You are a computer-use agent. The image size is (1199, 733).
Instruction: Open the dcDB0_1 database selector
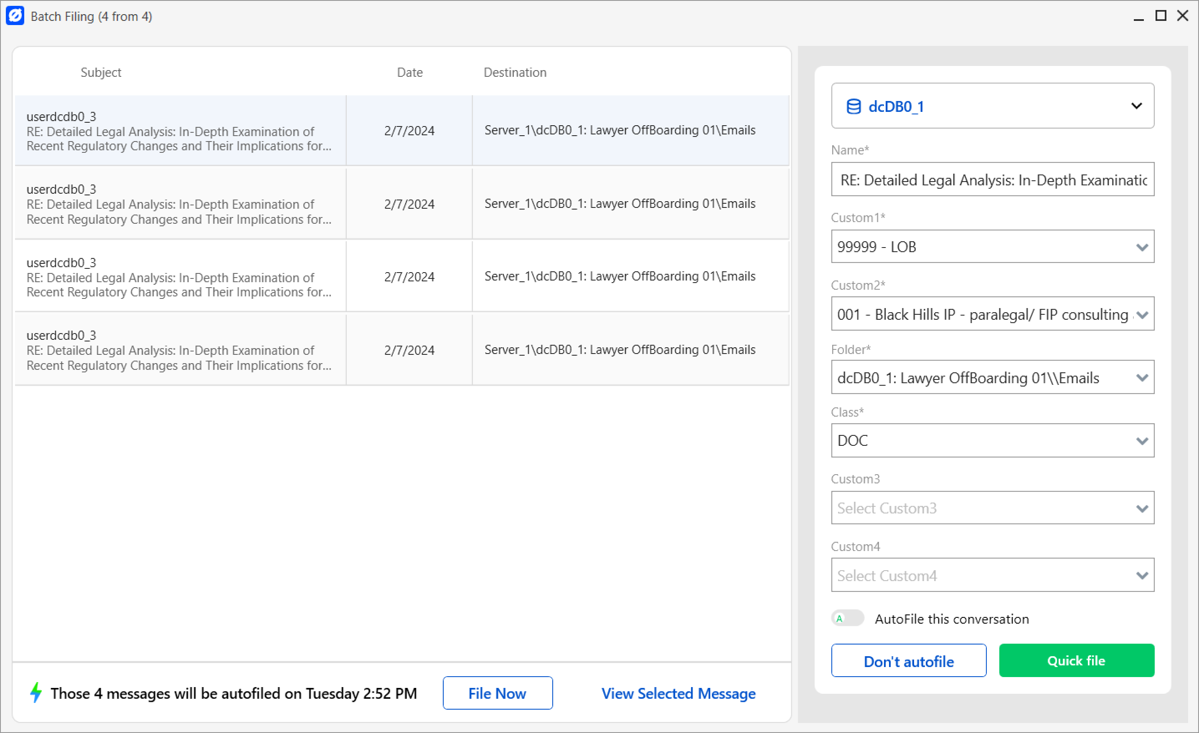coord(1137,106)
